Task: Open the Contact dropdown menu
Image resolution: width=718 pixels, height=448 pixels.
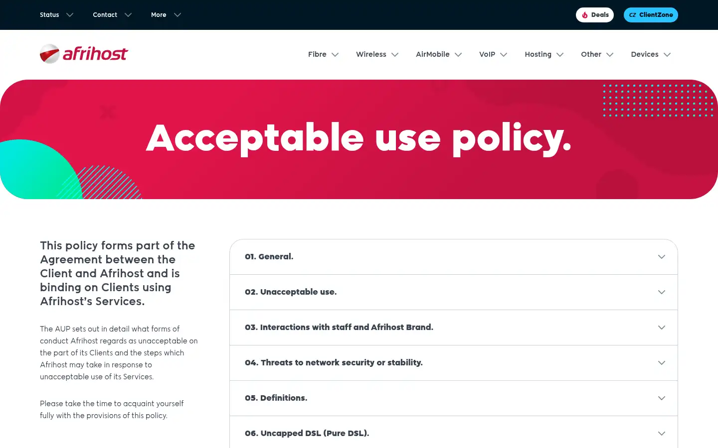Action: 112,15
